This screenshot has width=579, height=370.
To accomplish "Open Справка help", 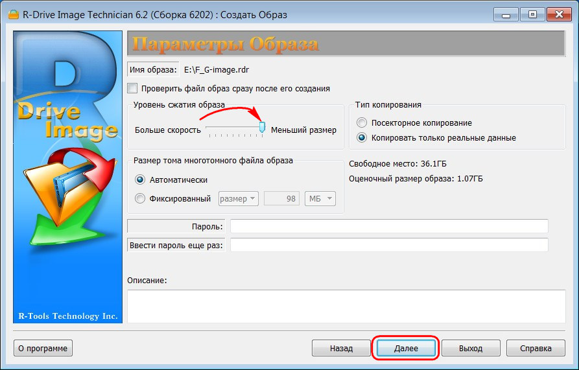I will 536,348.
